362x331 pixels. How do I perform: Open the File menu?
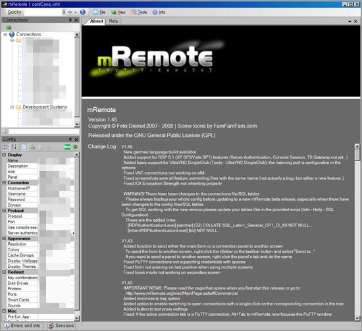tap(99, 13)
